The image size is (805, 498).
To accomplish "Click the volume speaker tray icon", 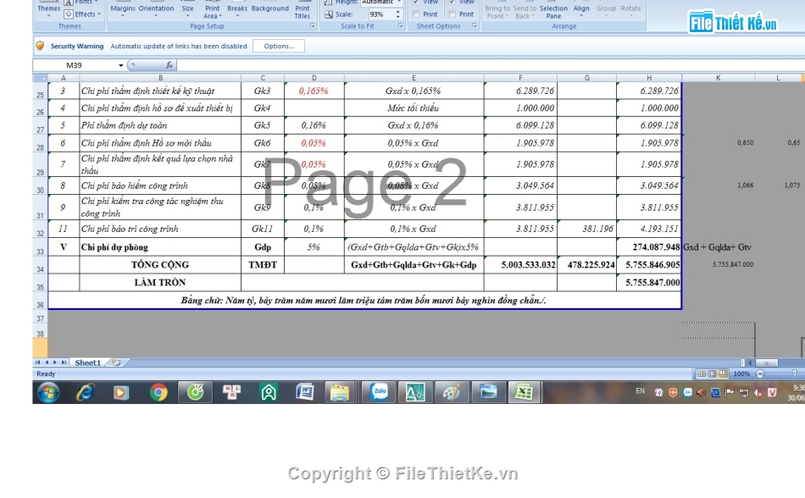I will (x=701, y=393).
